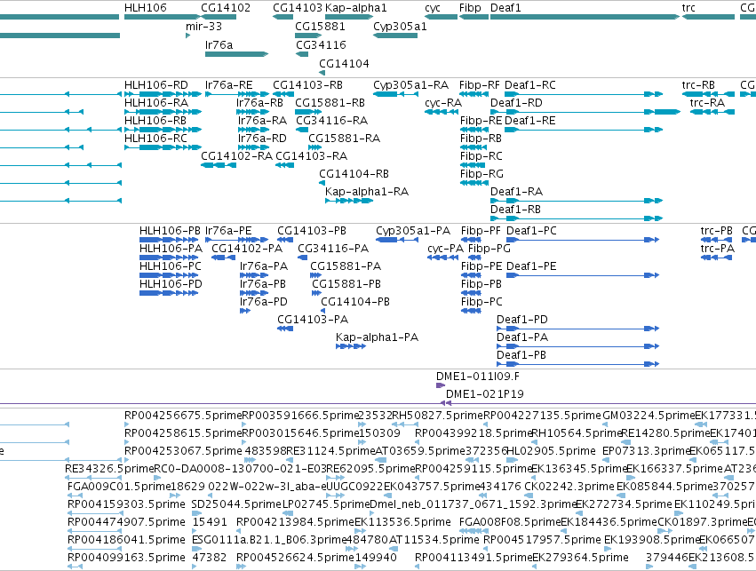
Task: Select transcript Kap-alpha1-RA
Action: pyautogui.click(x=349, y=201)
